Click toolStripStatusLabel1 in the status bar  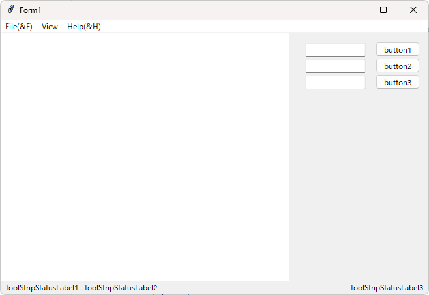(x=42, y=288)
